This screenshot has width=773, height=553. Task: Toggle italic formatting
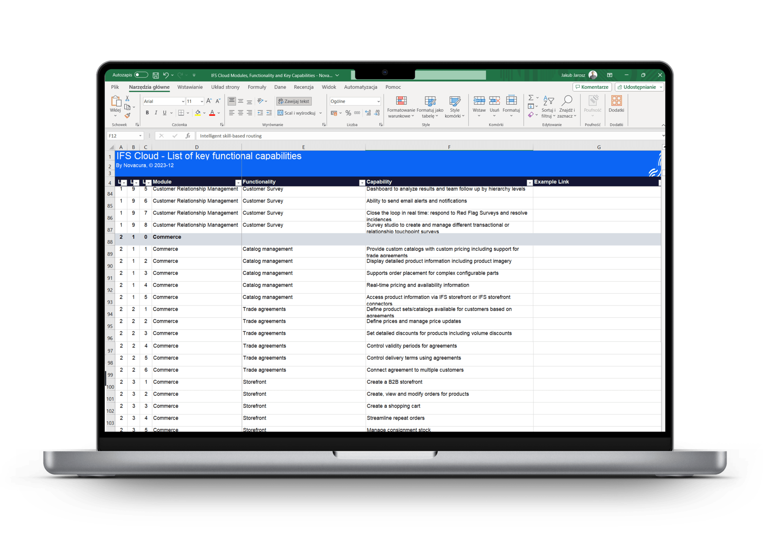click(156, 113)
